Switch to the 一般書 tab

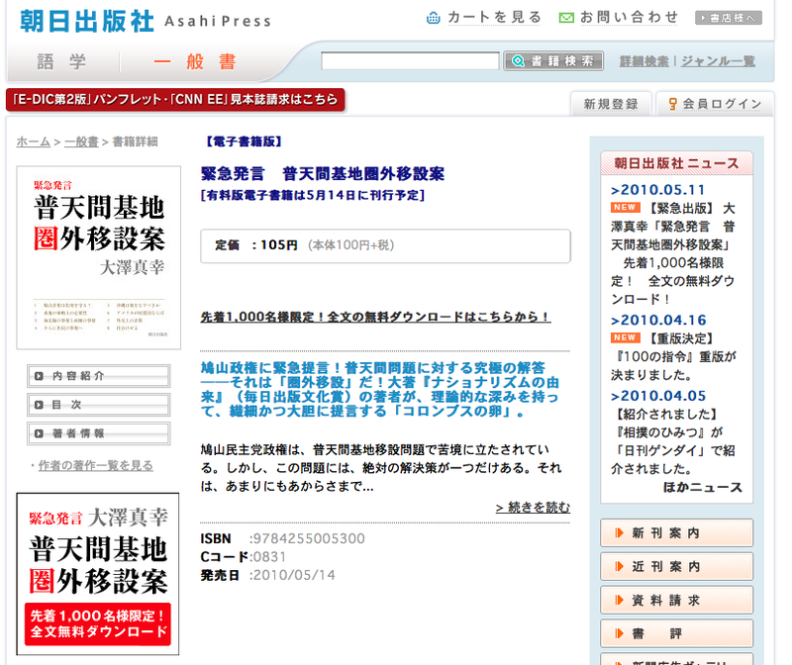(x=195, y=62)
